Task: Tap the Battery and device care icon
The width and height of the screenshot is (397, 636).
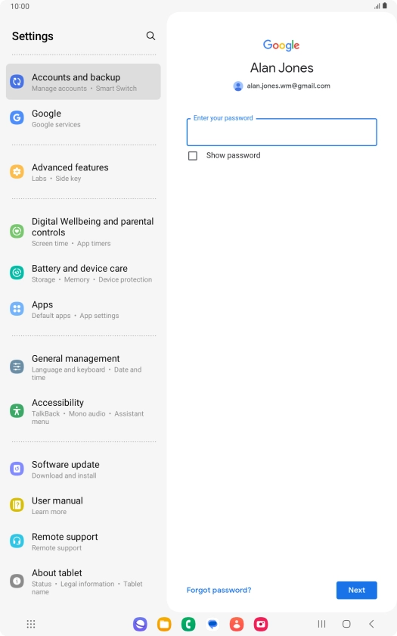Action: [17, 273]
